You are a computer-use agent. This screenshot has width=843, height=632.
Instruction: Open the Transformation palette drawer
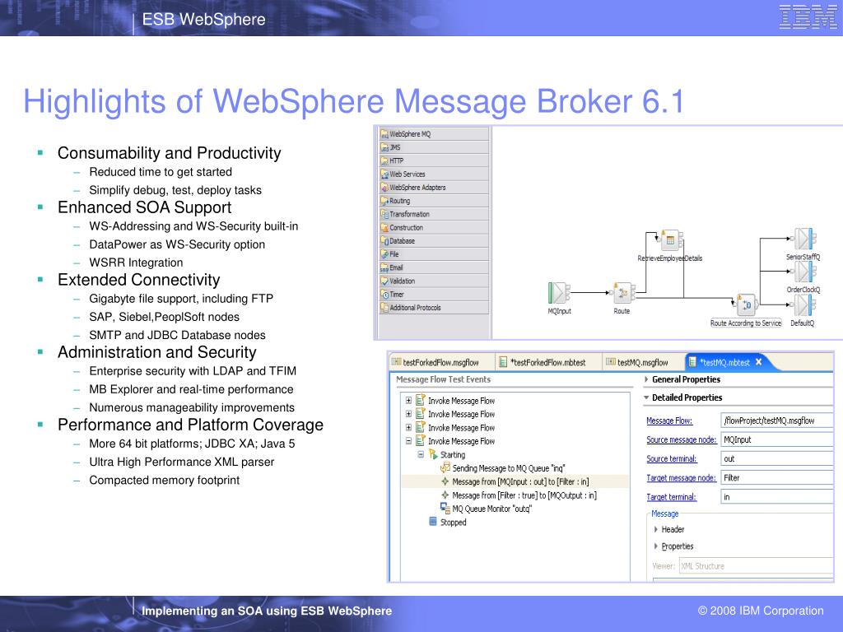434,214
